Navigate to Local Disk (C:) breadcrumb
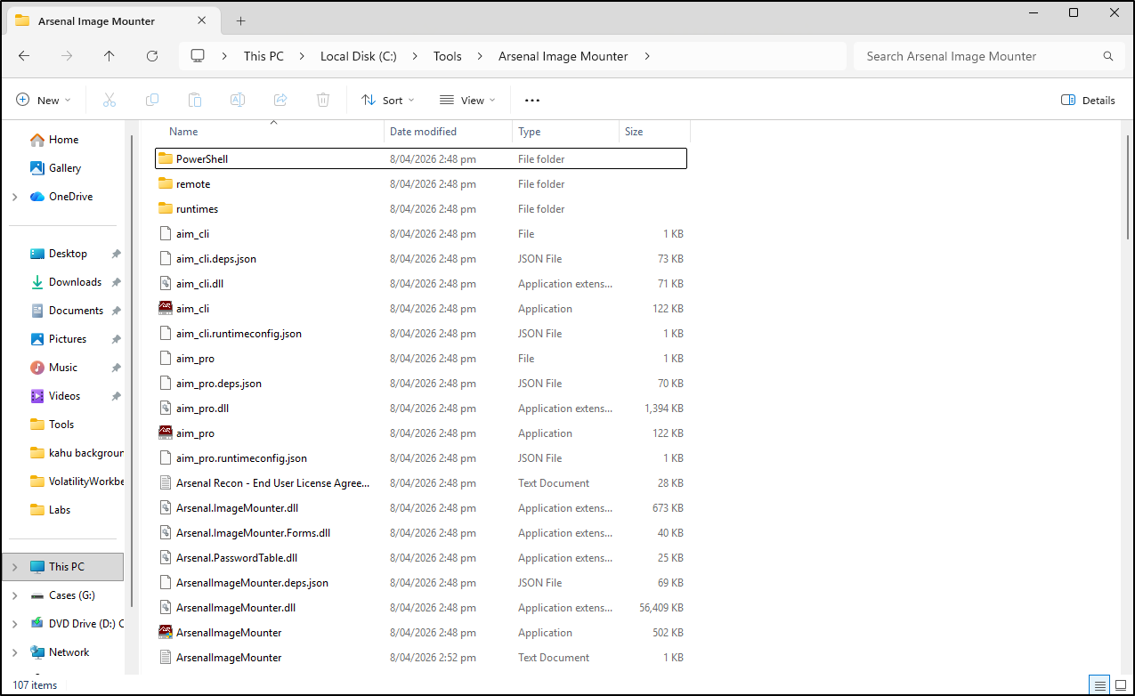 359,56
